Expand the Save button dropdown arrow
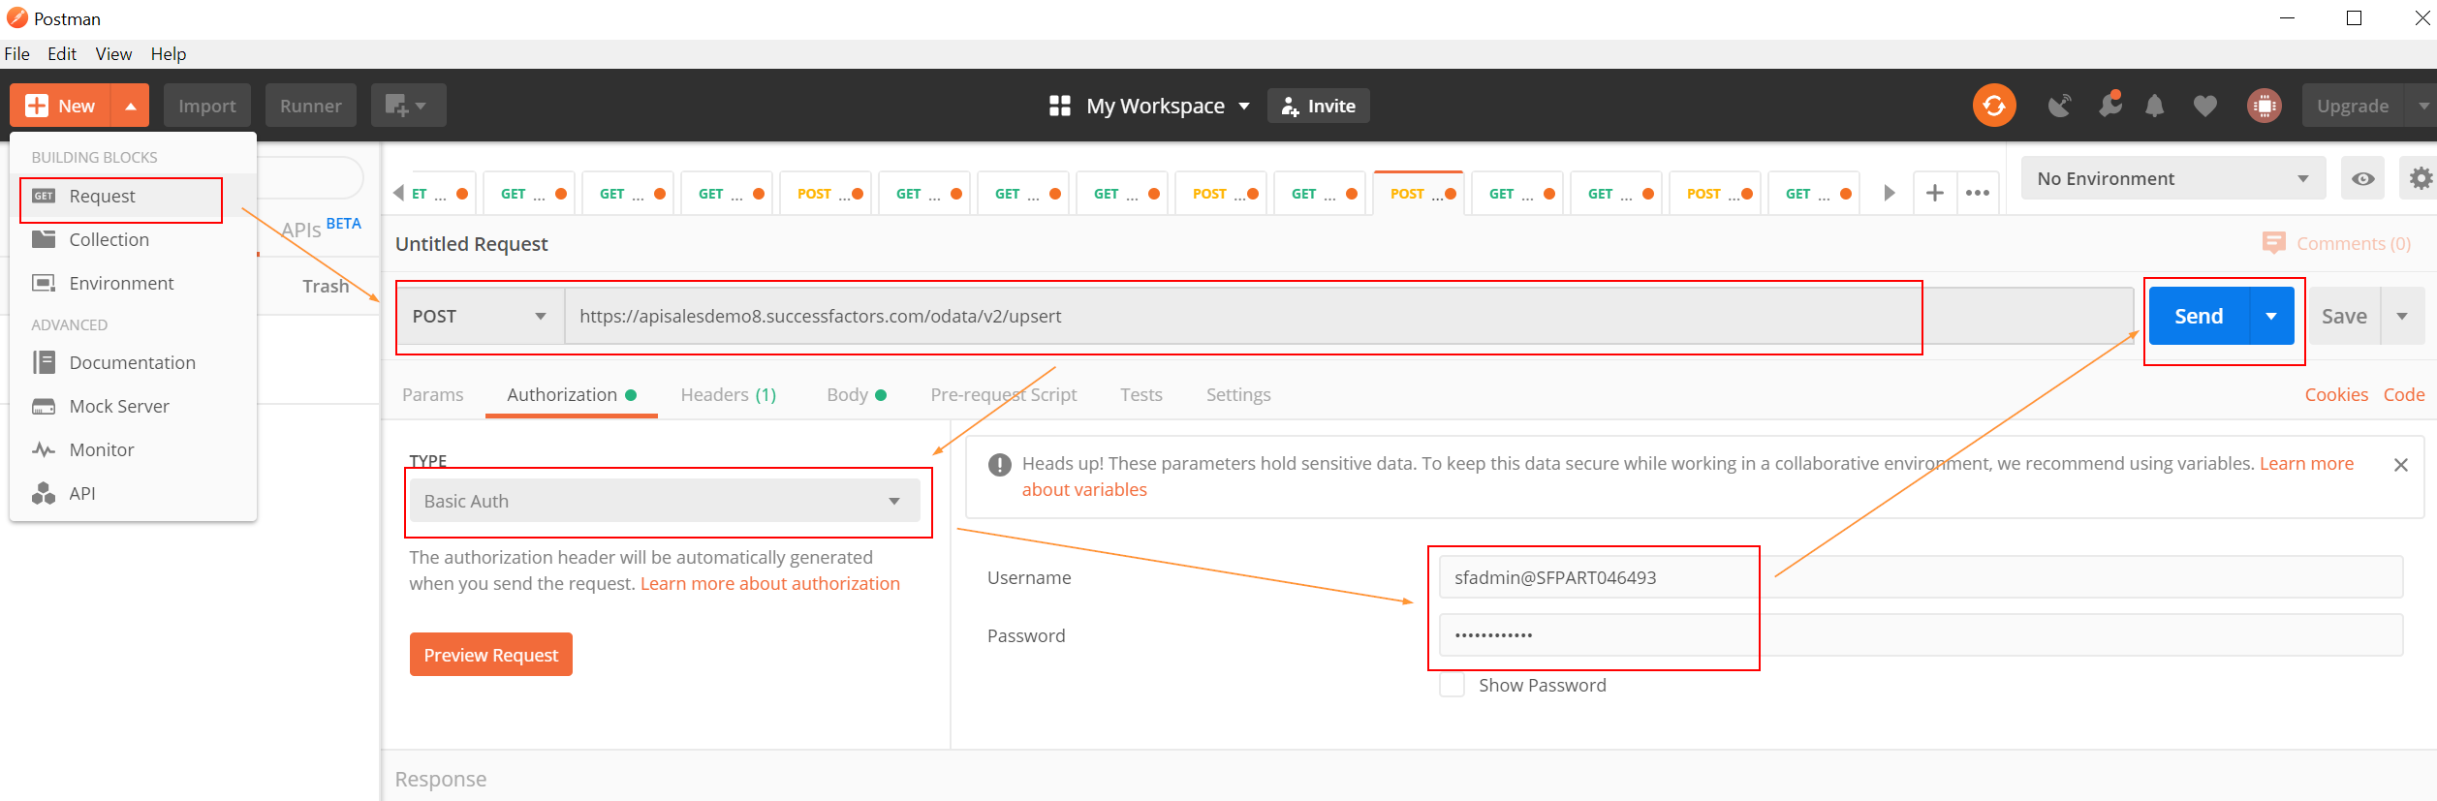The image size is (2437, 801). pos(2402,316)
